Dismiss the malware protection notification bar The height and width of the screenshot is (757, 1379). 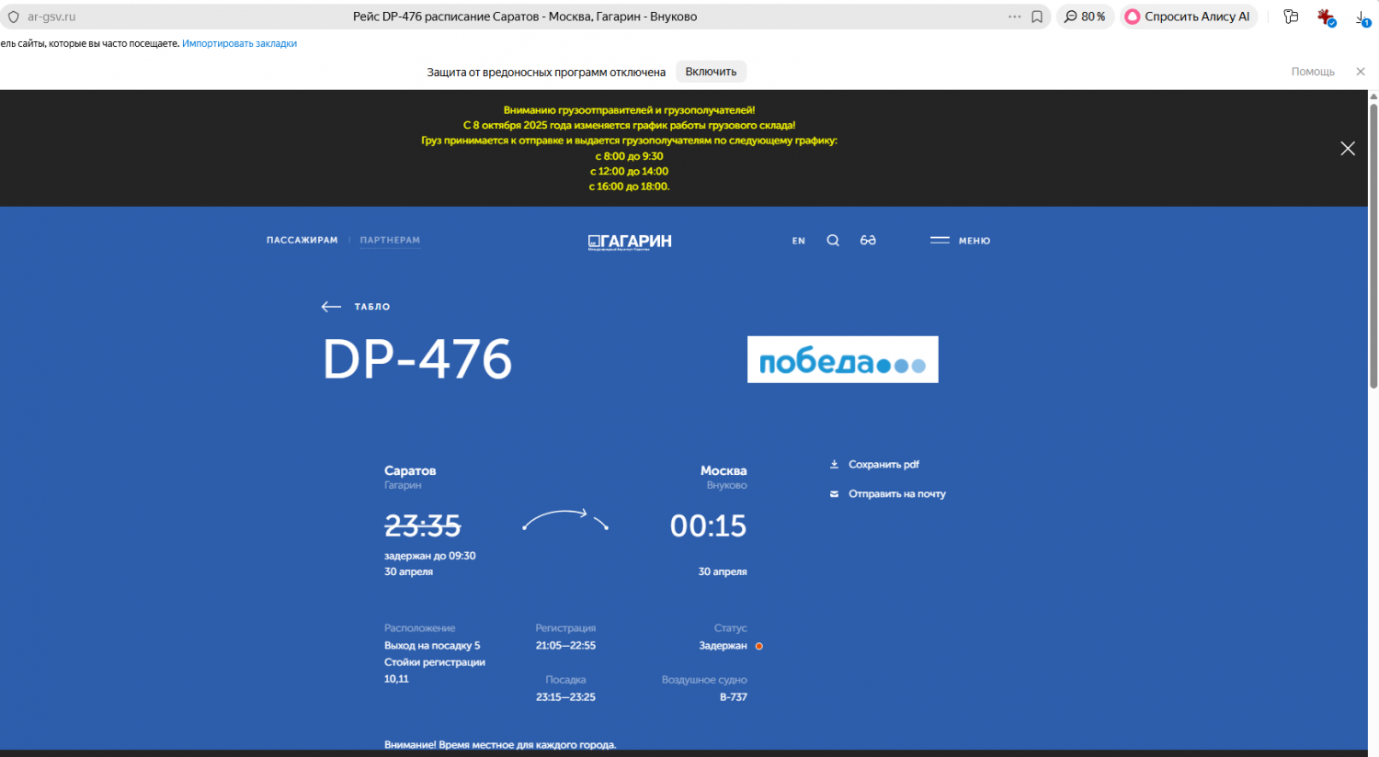(x=1361, y=72)
